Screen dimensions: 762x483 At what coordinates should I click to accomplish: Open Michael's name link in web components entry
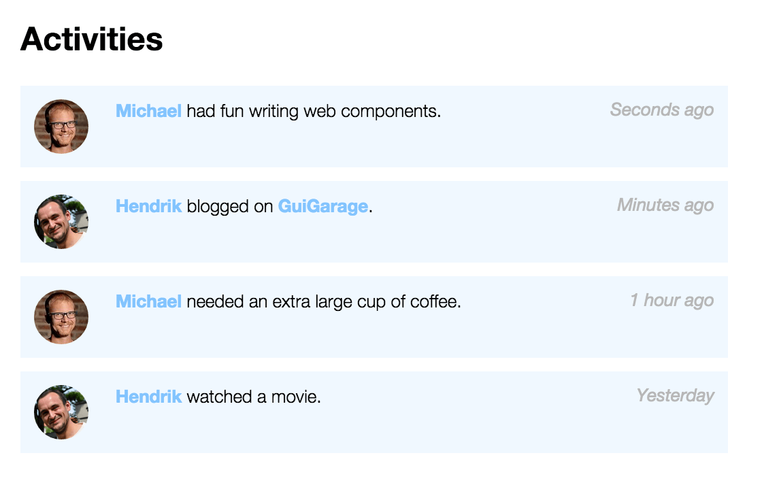(x=148, y=111)
